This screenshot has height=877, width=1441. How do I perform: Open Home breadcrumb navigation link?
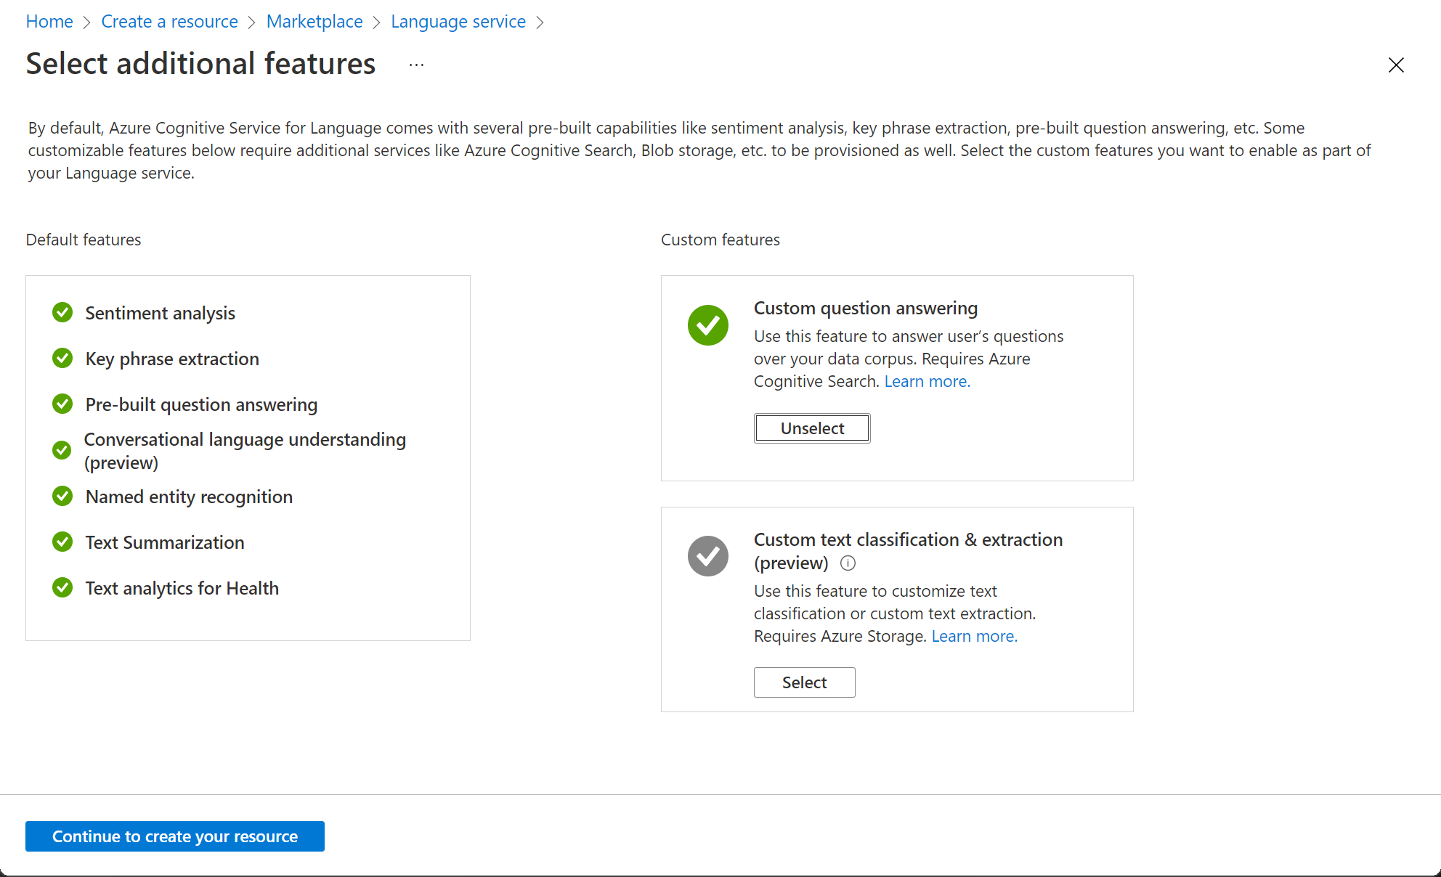click(x=49, y=20)
